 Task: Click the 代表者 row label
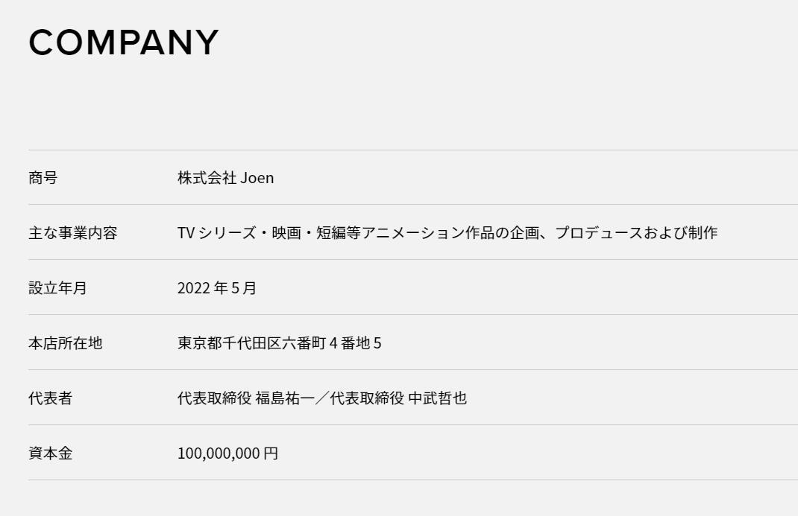click(x=50, y=398)
